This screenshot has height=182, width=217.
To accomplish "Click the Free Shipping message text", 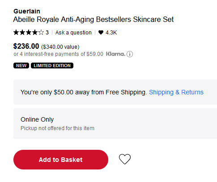I will (x=84, y=92).
